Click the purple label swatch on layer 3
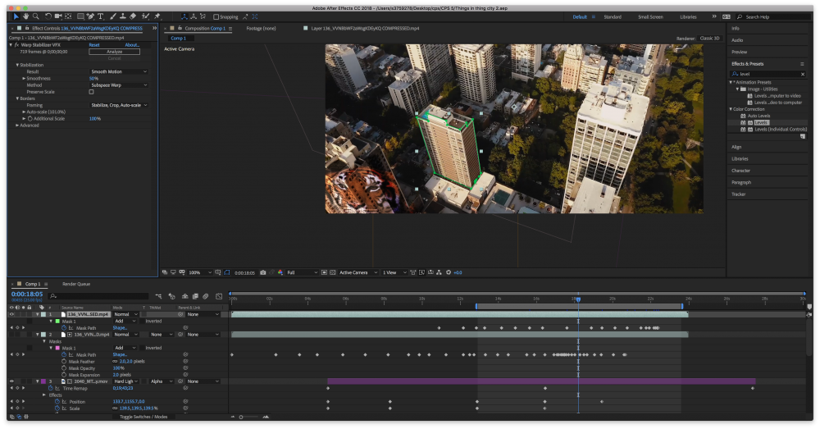Screen dimensions: 820x429 [x=43, y=381]
